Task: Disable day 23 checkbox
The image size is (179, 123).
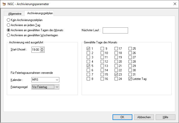Action: [x=116, y=75]
